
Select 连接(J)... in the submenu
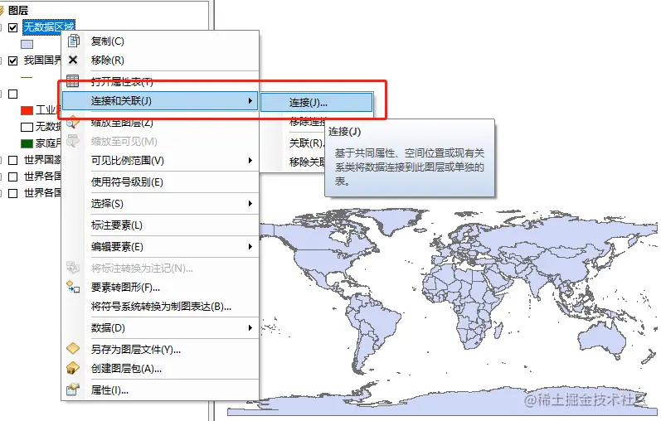316,103
